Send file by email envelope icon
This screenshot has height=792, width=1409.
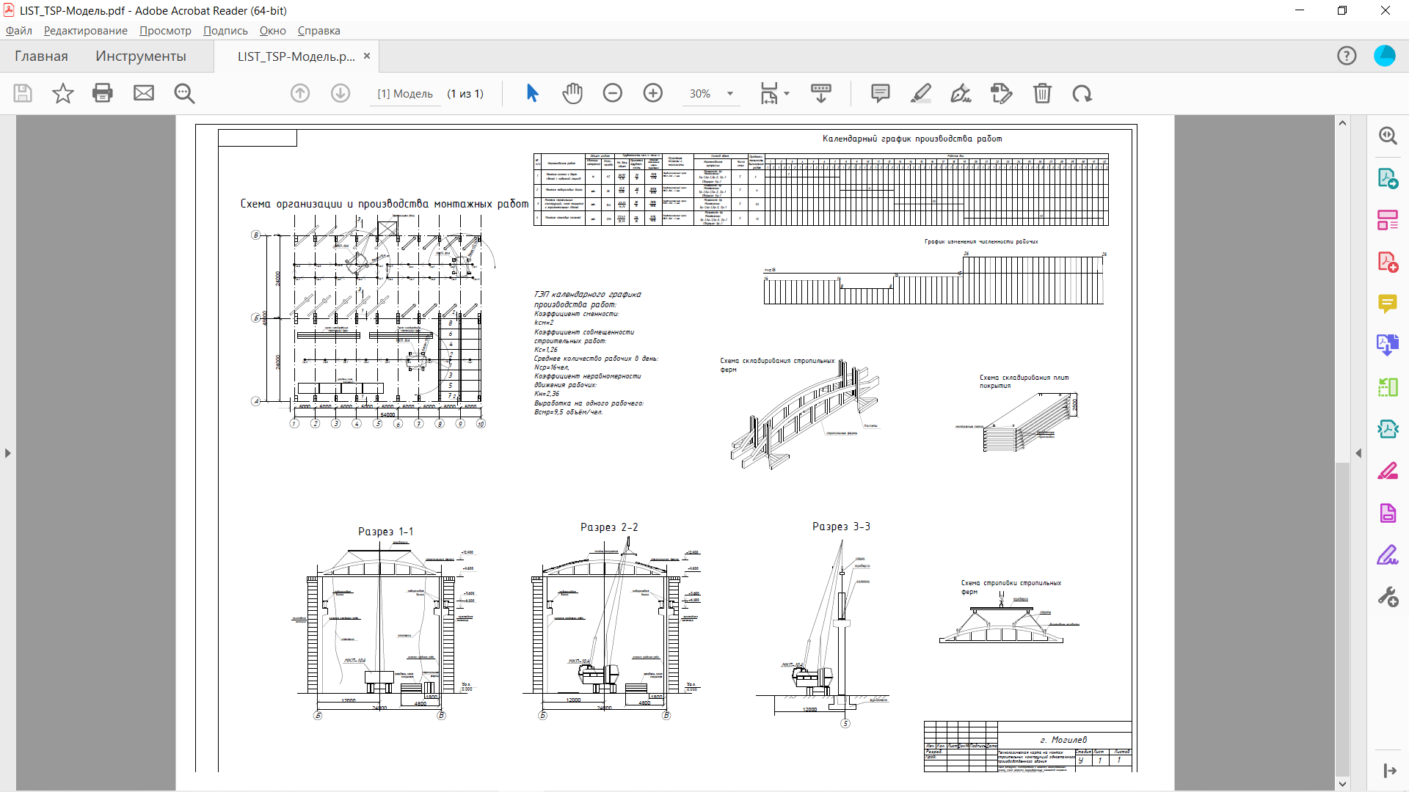144,93
